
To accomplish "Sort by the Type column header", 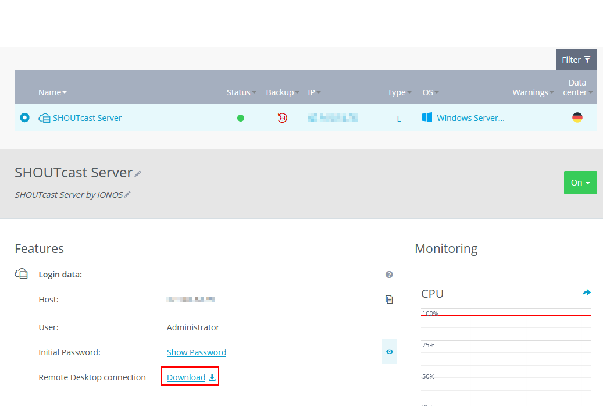I will click(399, 92).
